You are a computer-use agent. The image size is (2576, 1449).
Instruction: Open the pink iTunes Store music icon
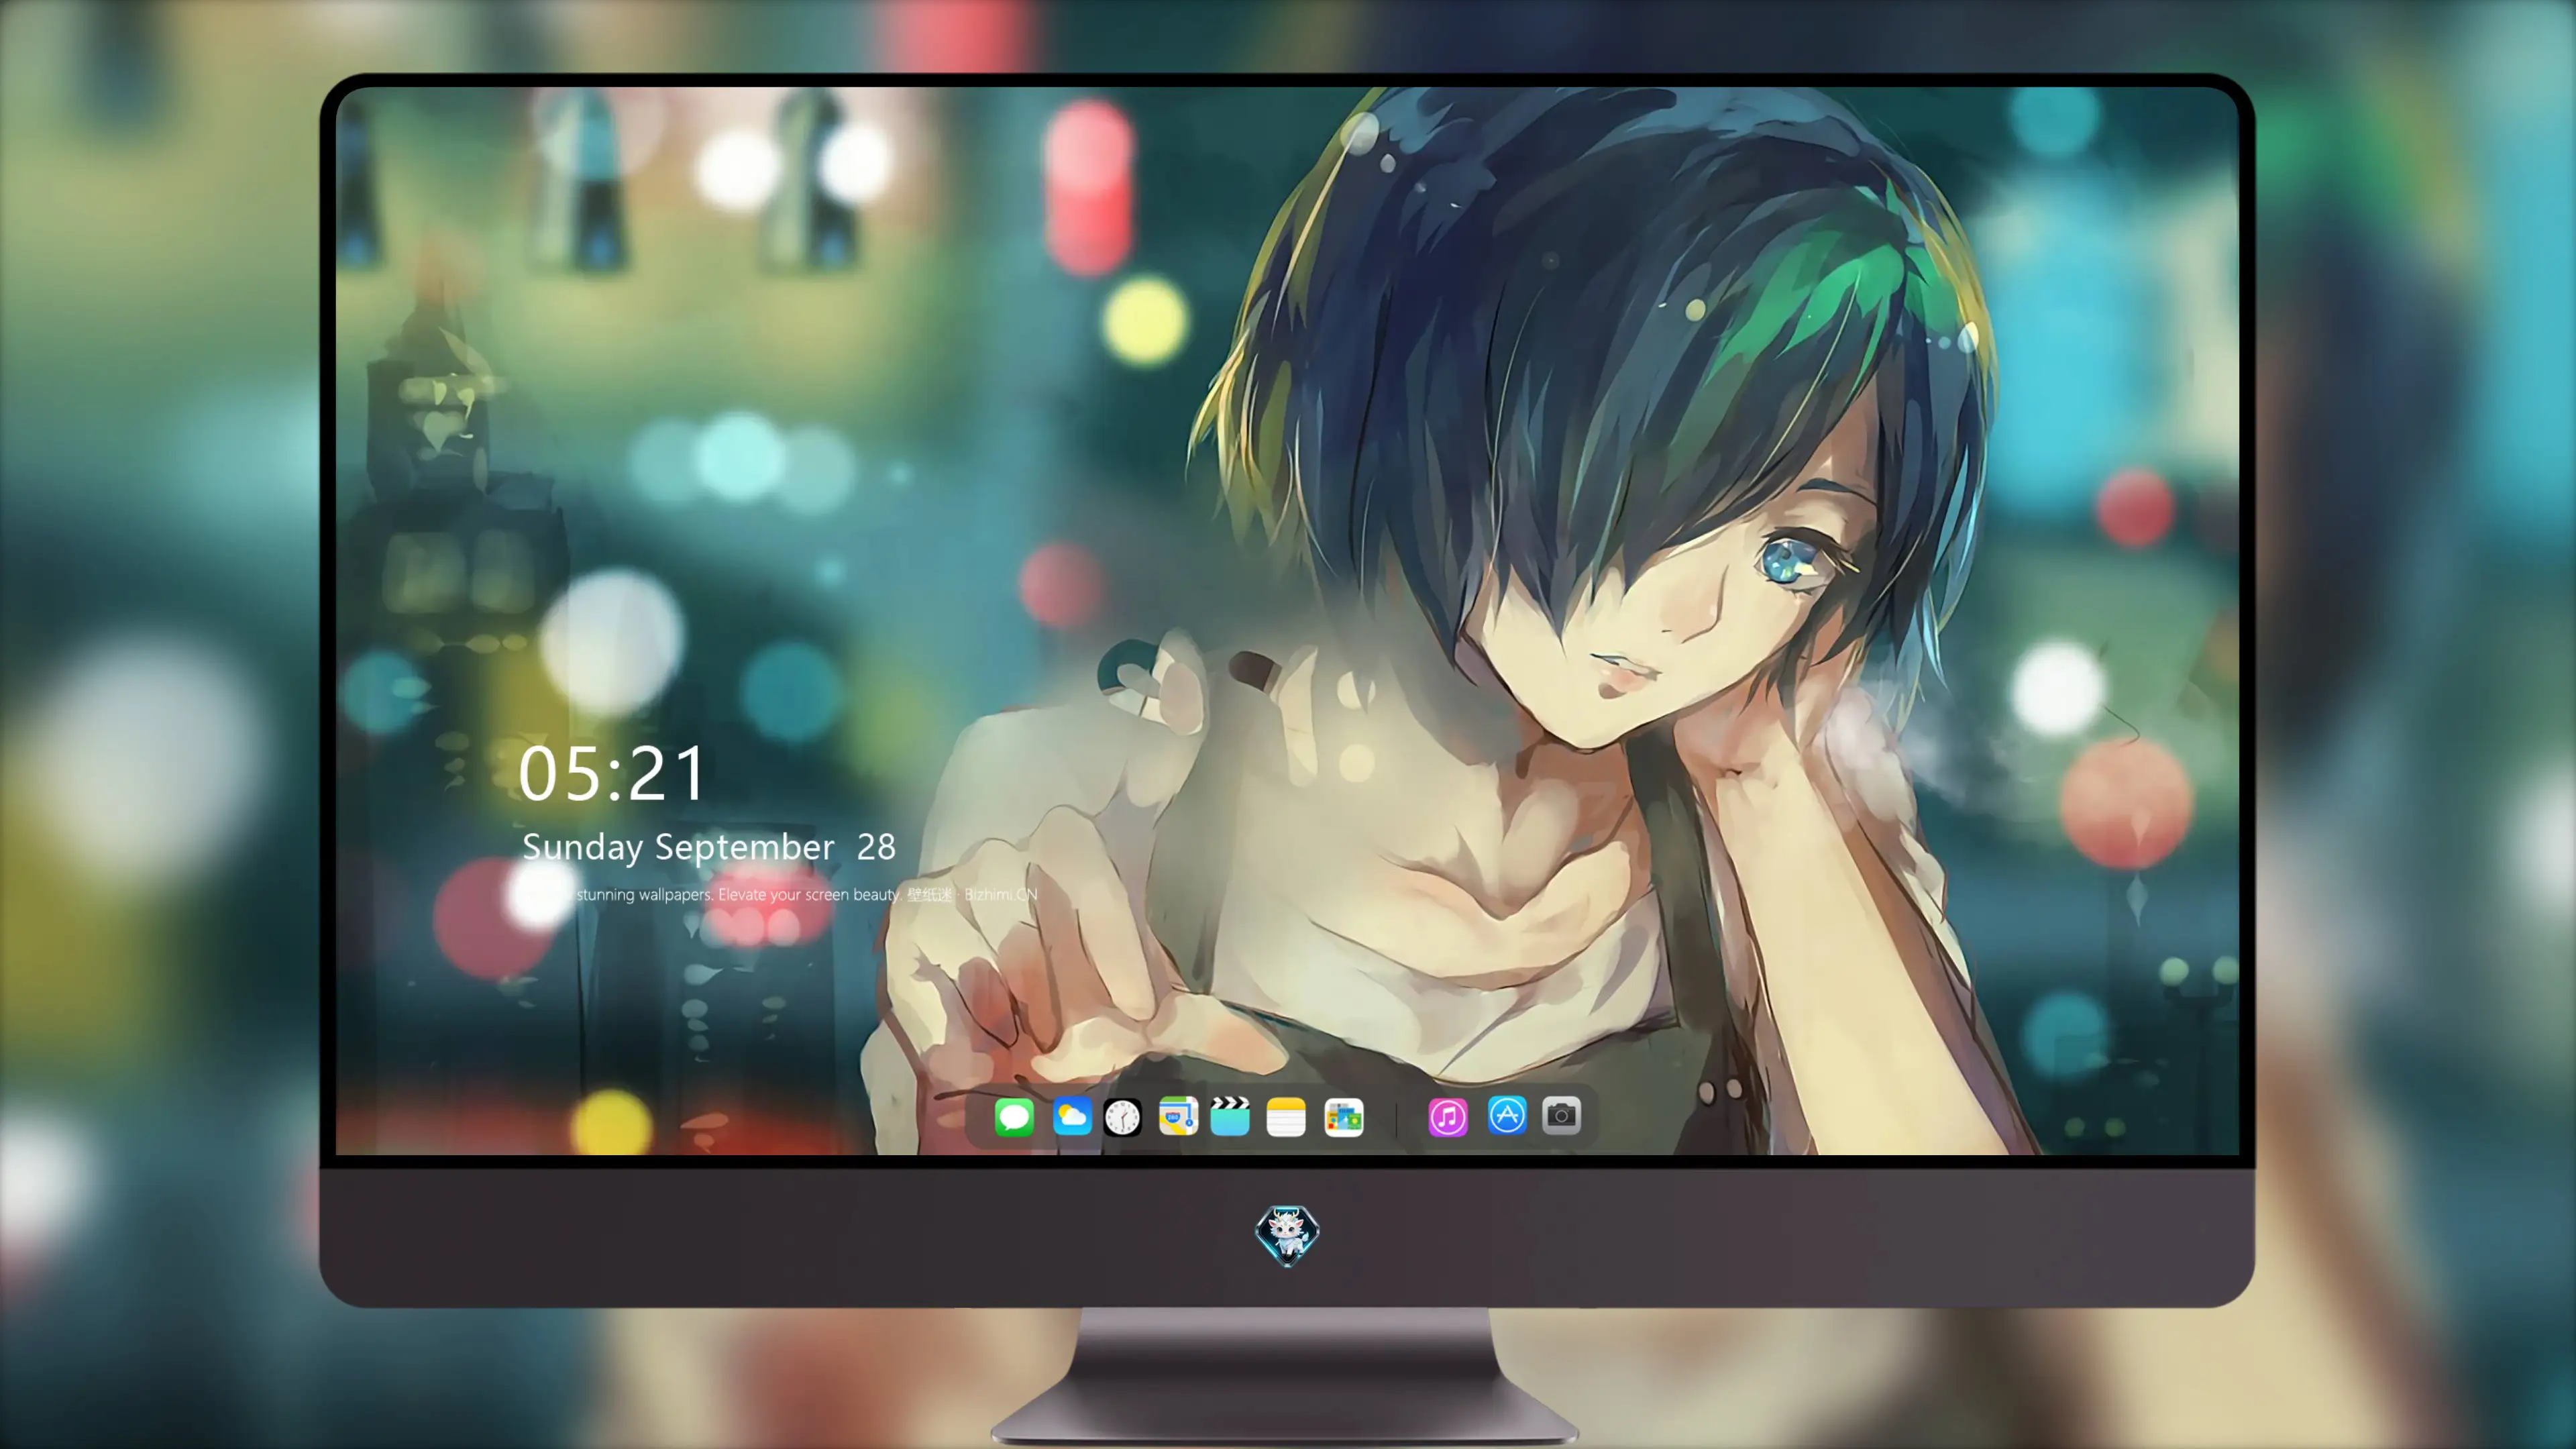click(1448, 1117)
